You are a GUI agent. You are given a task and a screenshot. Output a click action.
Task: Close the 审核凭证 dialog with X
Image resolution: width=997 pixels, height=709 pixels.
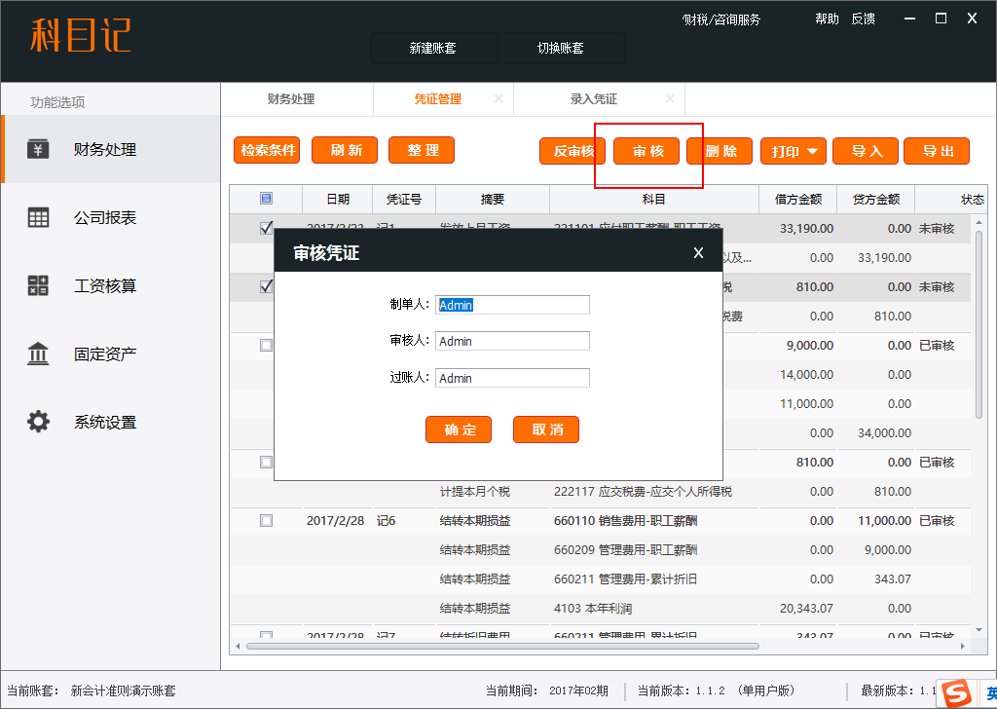[x=698, y=253]
